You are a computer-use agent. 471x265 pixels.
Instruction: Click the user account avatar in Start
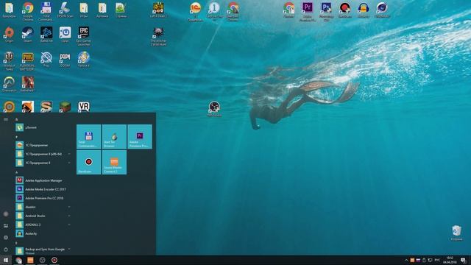(6, 214)
